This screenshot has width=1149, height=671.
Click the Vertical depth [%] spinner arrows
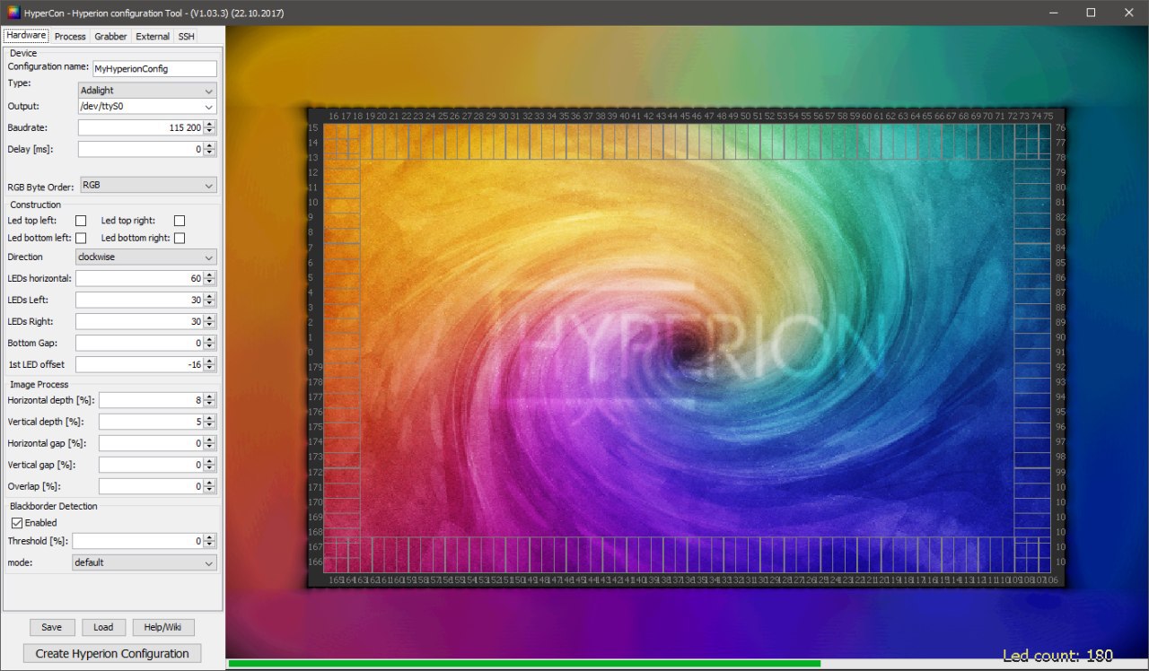point(210,422)
